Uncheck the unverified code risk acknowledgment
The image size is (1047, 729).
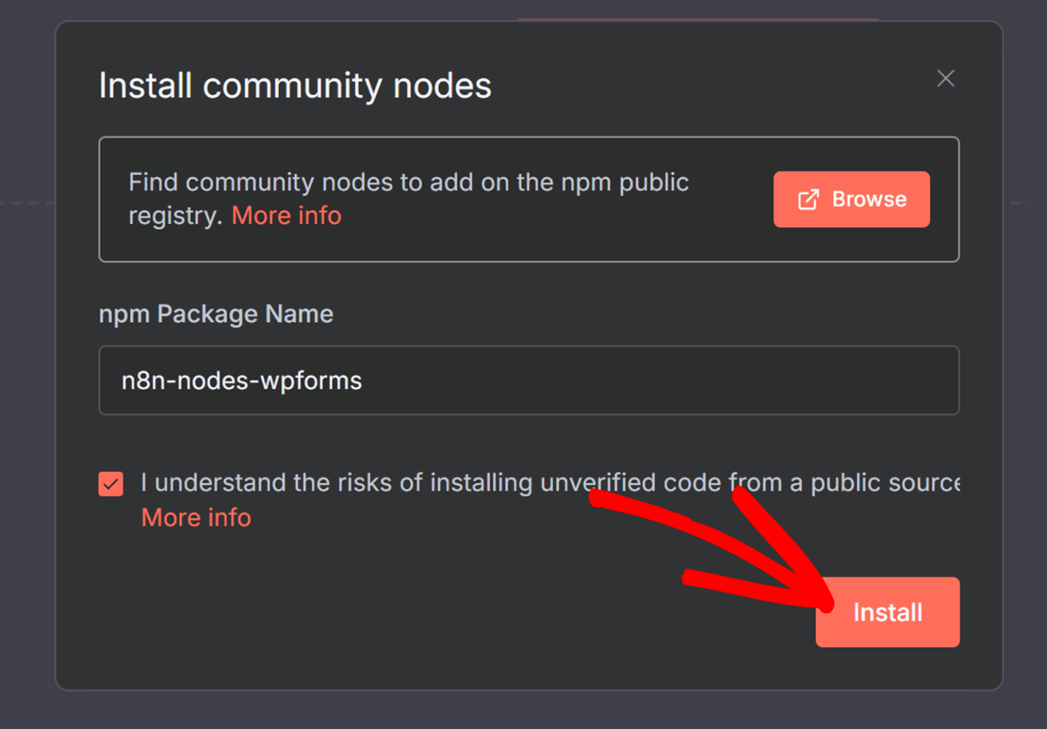111,484
